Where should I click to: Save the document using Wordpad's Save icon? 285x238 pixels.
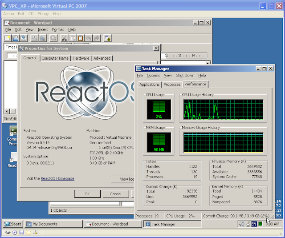click(x=24, y=38)
